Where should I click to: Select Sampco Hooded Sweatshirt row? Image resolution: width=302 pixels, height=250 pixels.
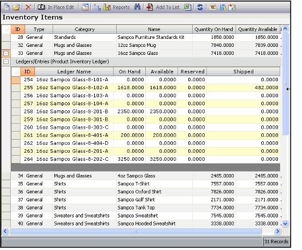click(x=146, y=224)
